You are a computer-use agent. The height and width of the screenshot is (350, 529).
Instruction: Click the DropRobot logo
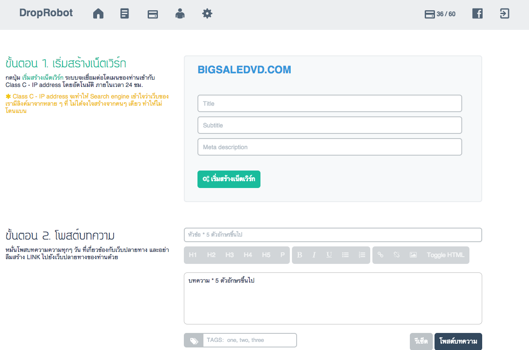pos(46,13)
